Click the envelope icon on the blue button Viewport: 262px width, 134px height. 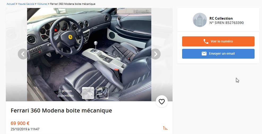pos(204,53)
